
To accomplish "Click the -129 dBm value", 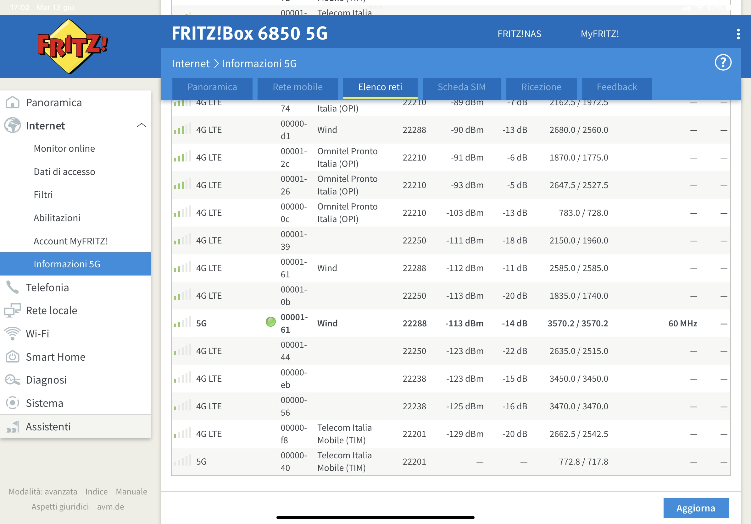I will [x=465, y=434].
